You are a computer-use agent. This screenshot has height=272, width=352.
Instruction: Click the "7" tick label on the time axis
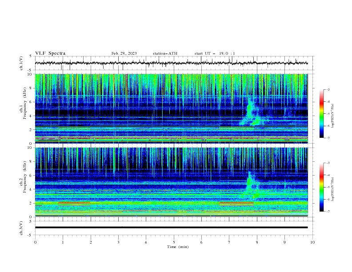tap(229, 242)
